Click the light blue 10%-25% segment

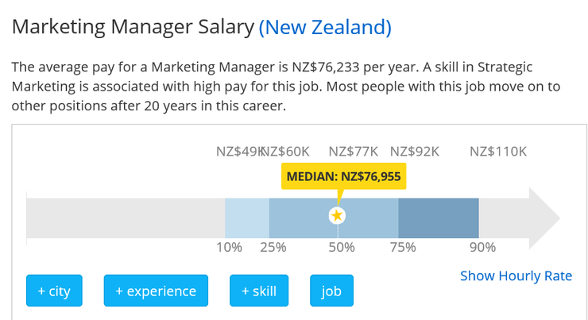247,218
